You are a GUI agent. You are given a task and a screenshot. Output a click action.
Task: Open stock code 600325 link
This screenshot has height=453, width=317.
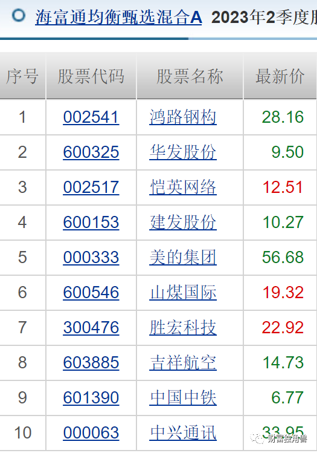coord(91,152)
